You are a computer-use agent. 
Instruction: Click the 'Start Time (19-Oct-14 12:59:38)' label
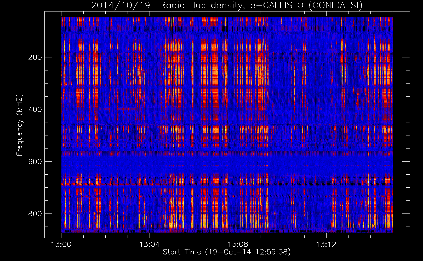(227, 252)
